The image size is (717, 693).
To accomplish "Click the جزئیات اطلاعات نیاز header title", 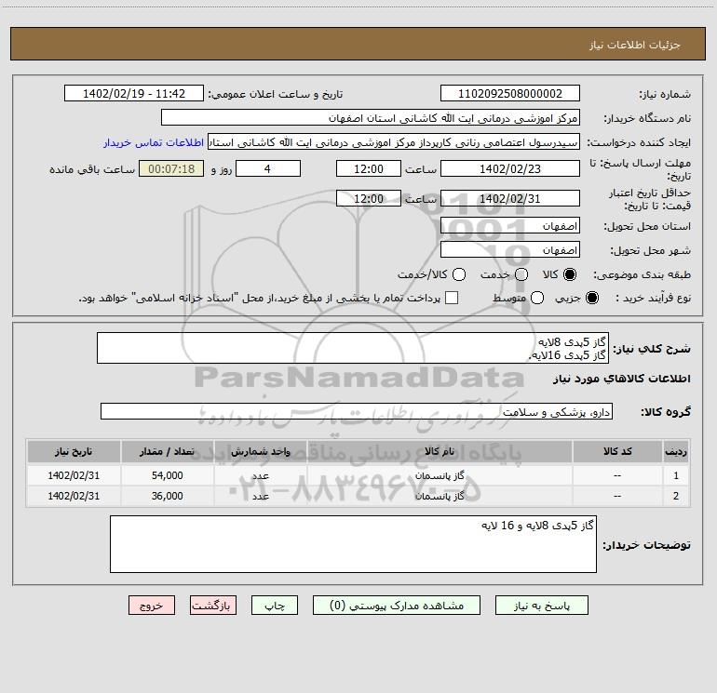I will (x=634, y=45).
